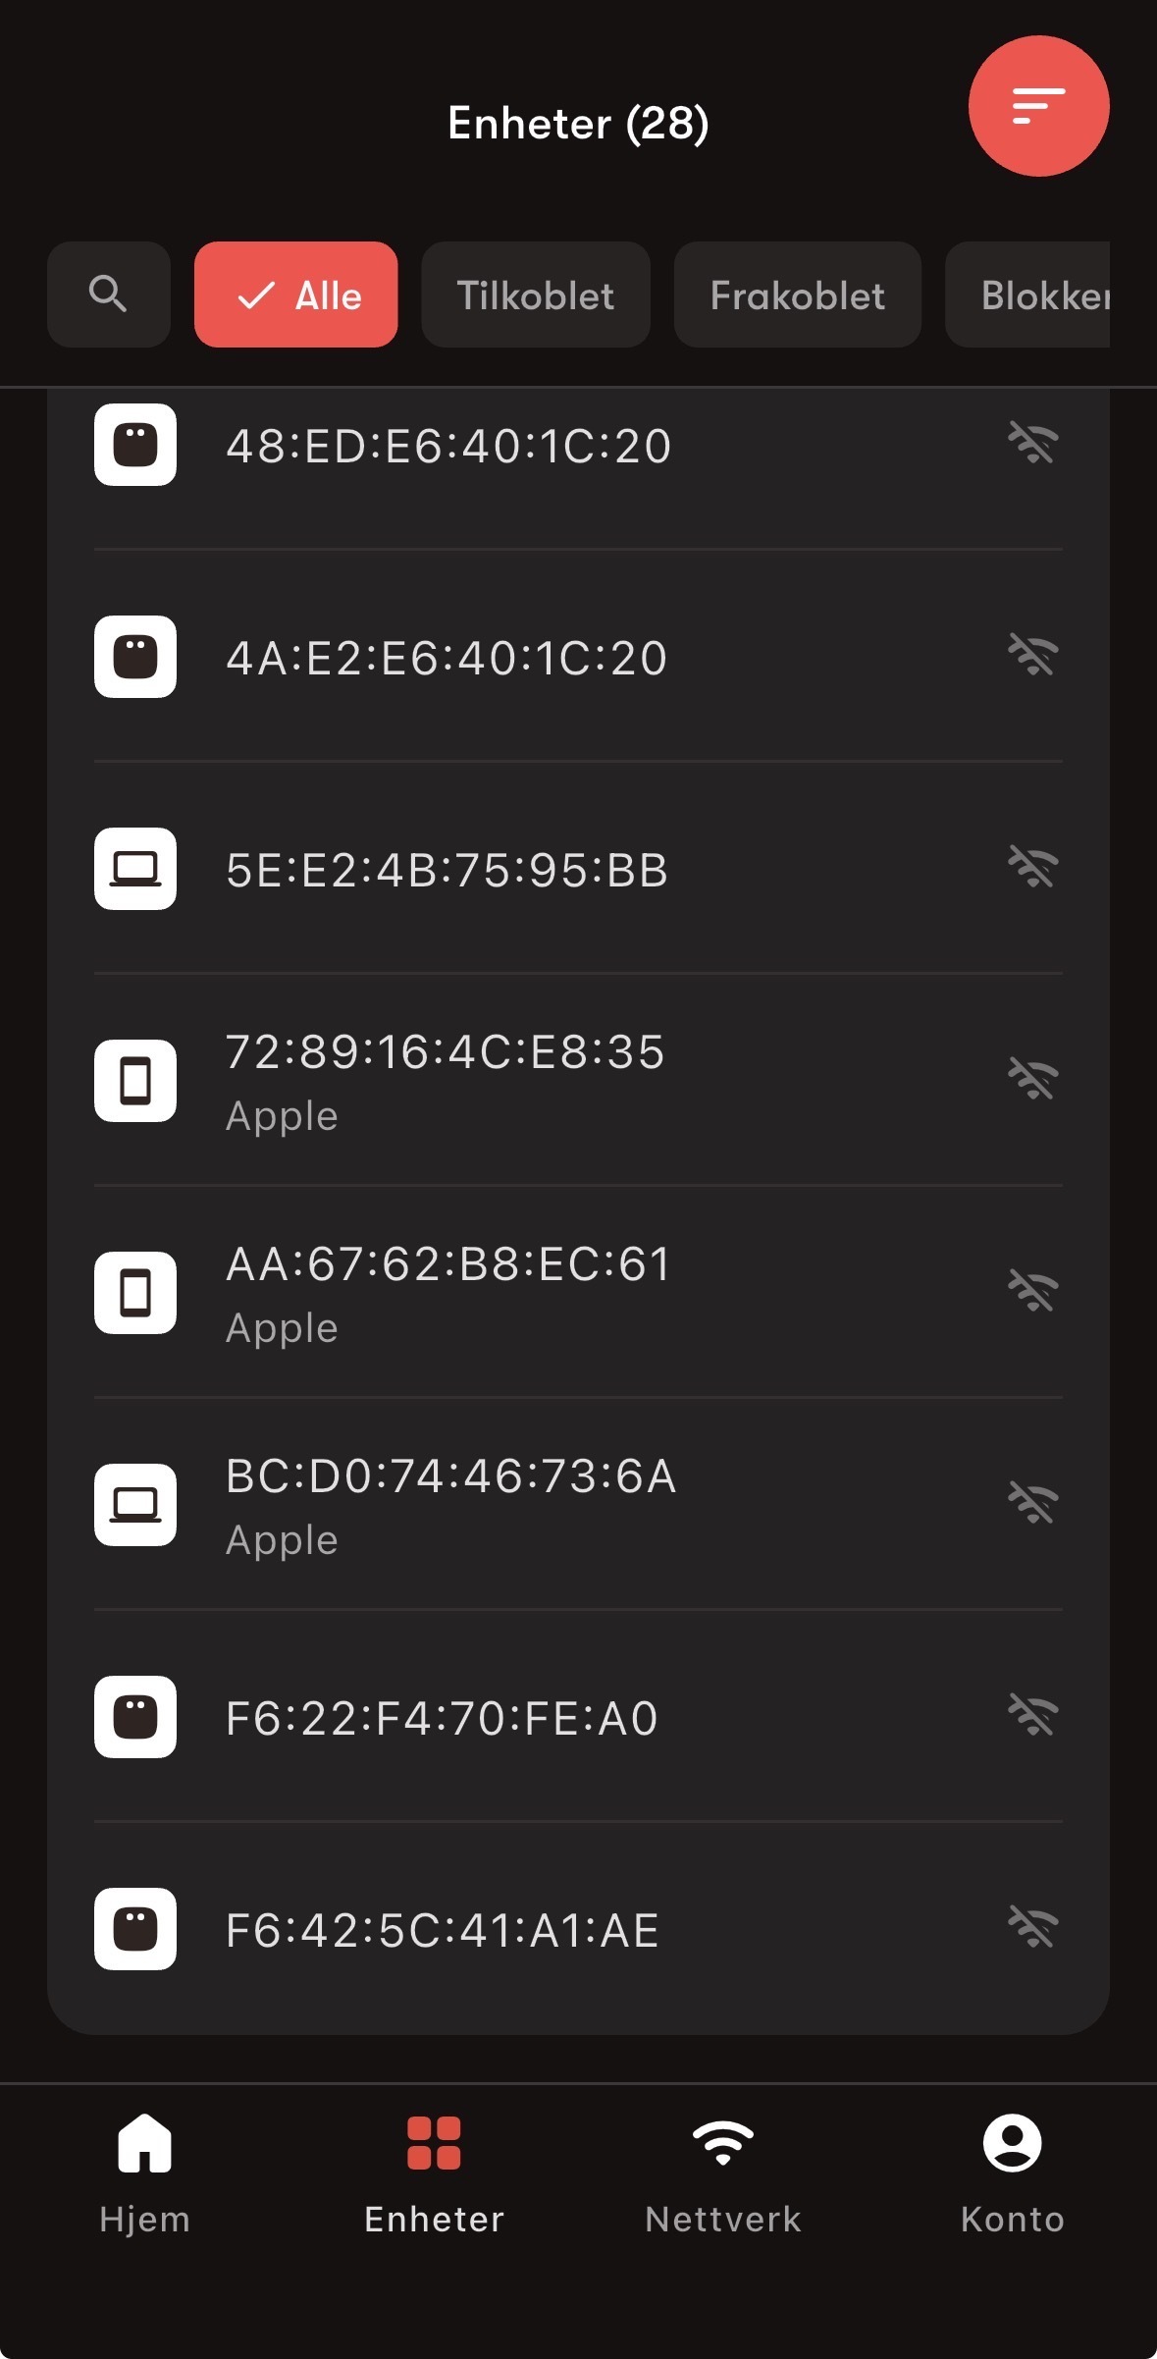Enable the Frakoblet filter chip
Screen dimensions: 1157x2359
tap(797, 295)
